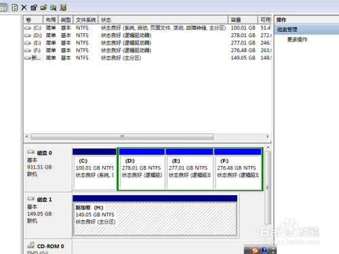The width and height of the screenshot is (339, 254).
Task: Select the (F:) 276.48 GB partition block
Action: pyautogui.click(x=238, y=169)
